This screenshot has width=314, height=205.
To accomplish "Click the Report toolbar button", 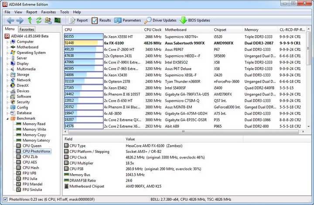I will [x=78, y=20].
